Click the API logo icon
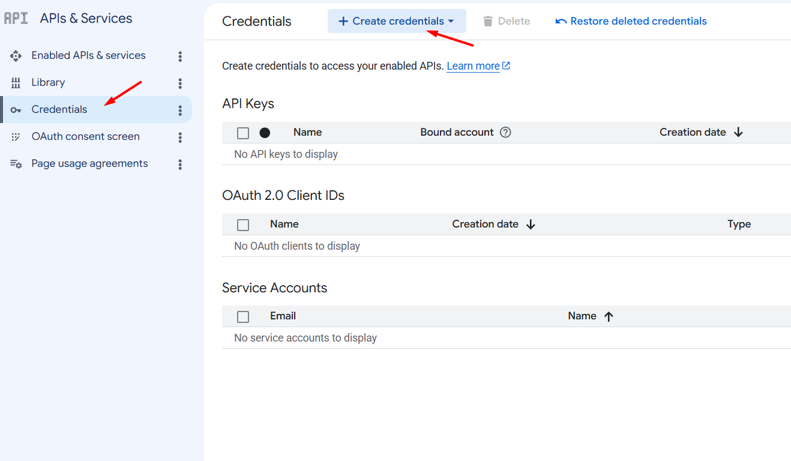 click(x=16, y=19)
